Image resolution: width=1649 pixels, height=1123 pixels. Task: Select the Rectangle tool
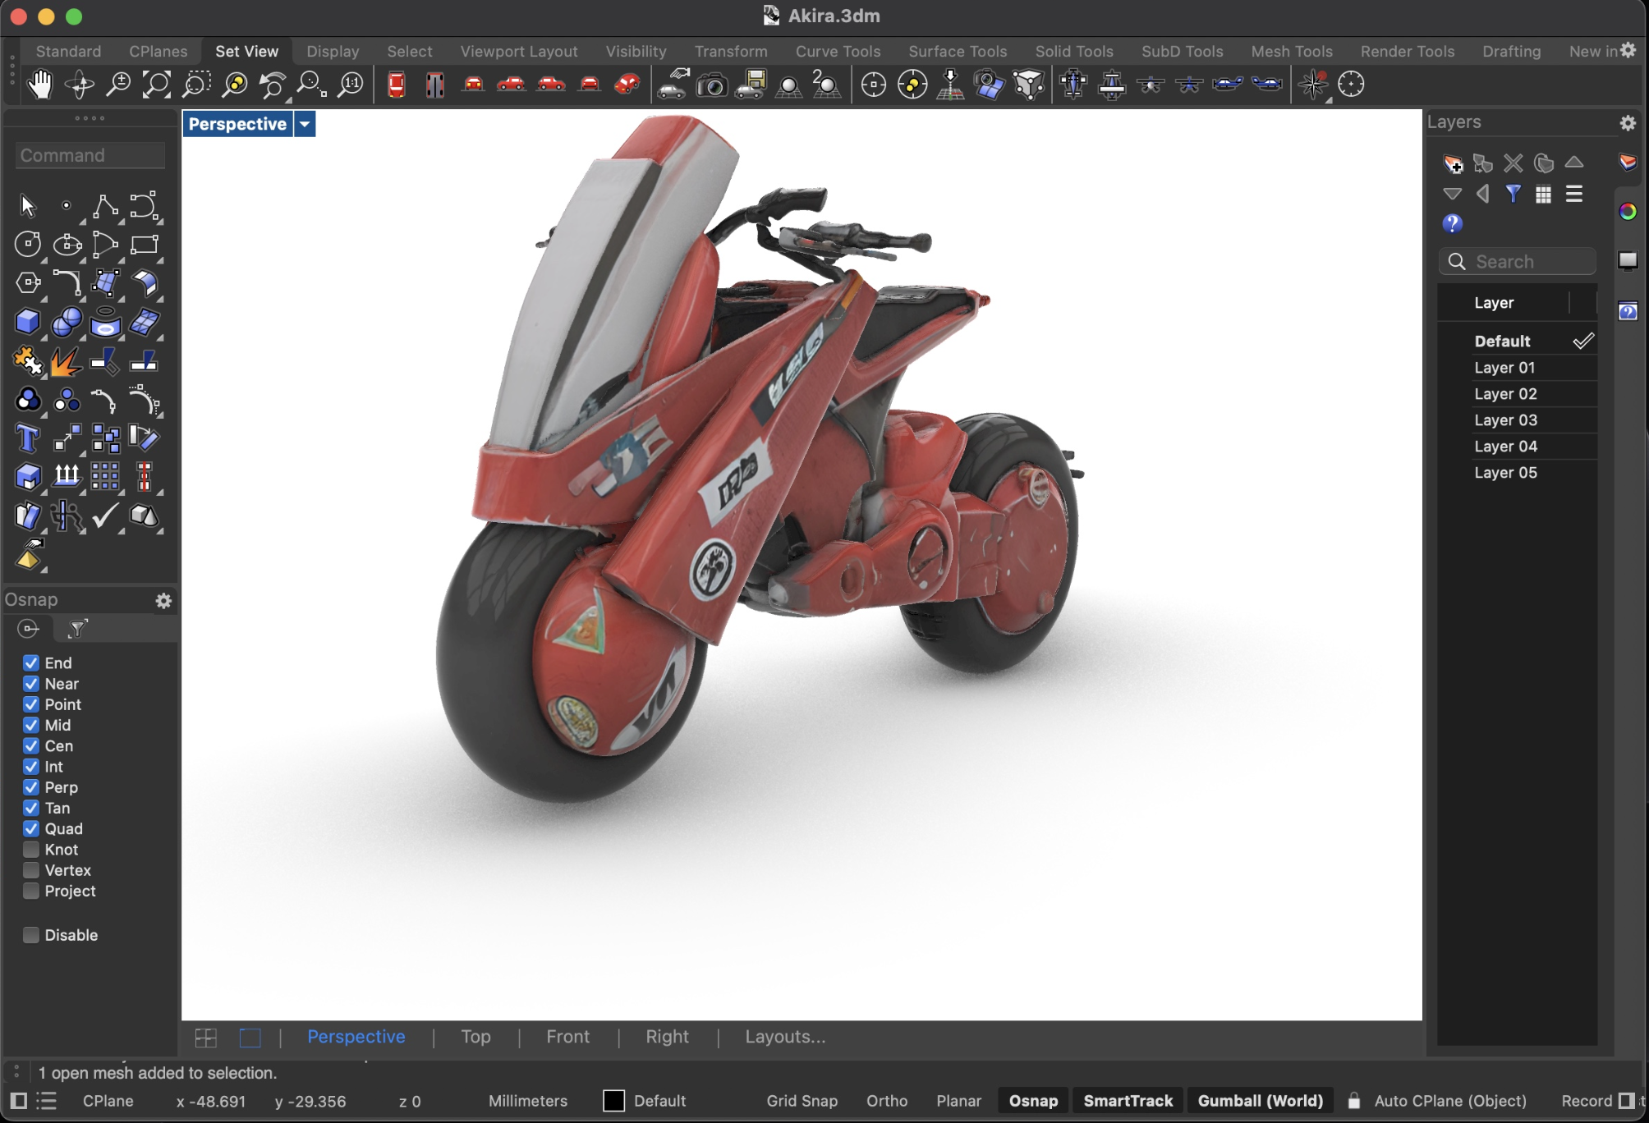point(144,244)
